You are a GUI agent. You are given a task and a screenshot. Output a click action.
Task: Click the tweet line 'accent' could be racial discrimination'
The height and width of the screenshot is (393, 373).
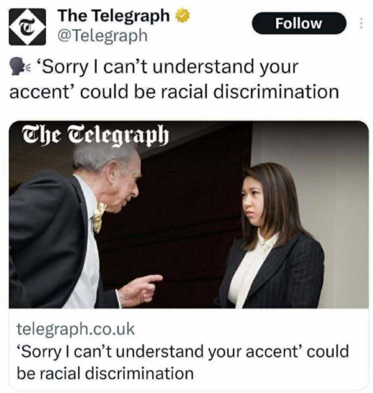(174, 92)
